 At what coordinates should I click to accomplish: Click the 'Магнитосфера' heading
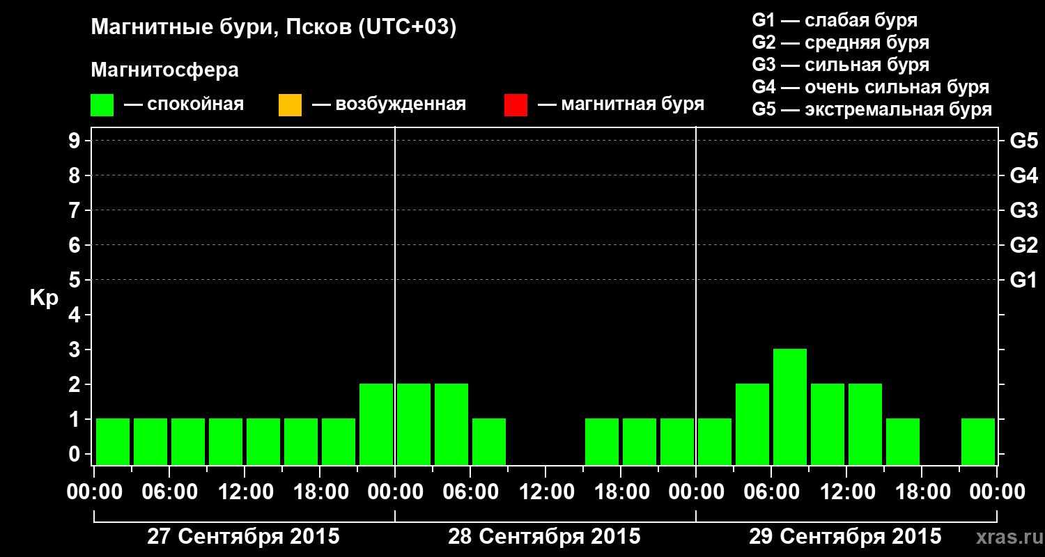coord(165,70)
